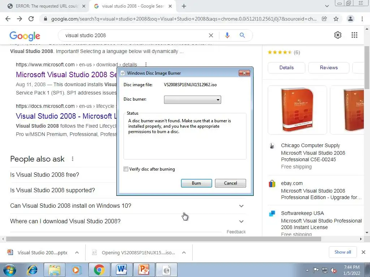Open the pptx download options arrow
Screen dimensions: 370x277
coord(77,252)
